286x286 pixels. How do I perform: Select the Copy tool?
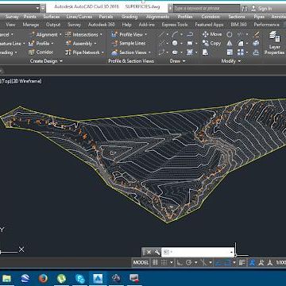click(211, 43)
